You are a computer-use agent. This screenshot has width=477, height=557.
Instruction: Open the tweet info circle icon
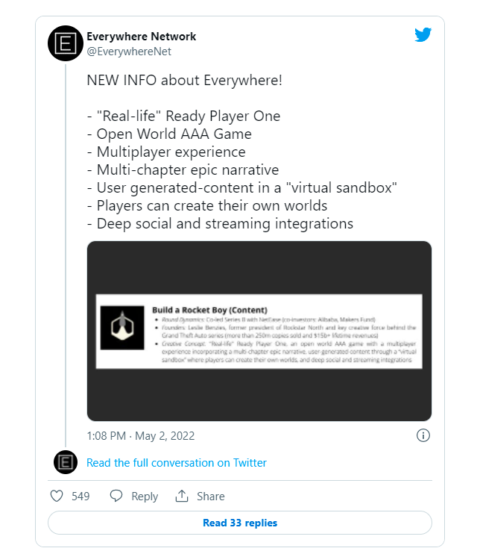click(x=423, y=435)
